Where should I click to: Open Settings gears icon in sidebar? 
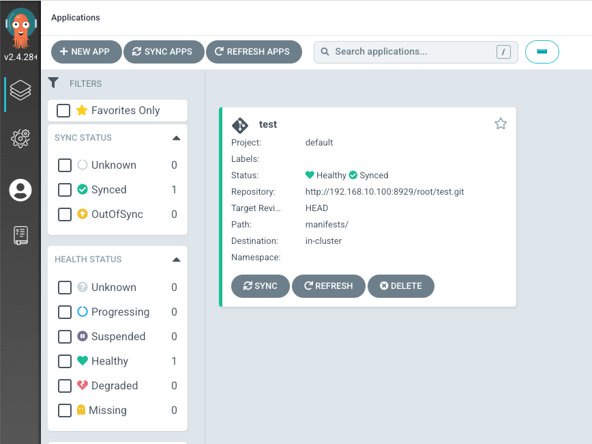pyautogui.click(x=20, y=139)
